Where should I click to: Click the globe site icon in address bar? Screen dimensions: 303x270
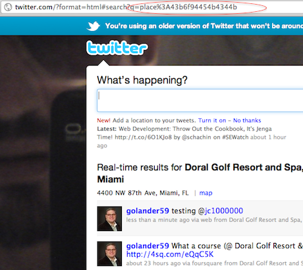point(8,7)
